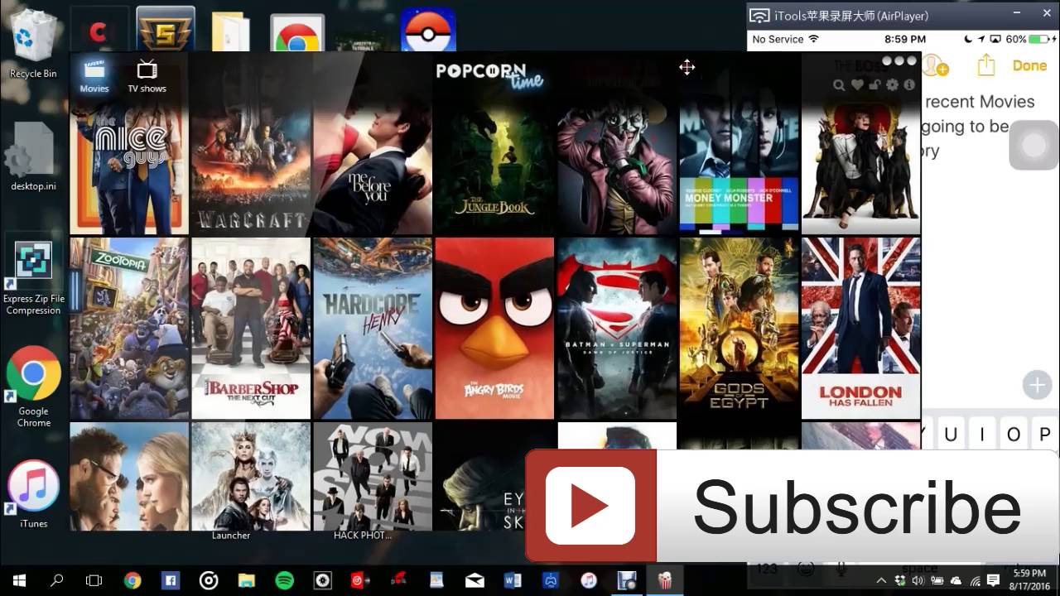Tap the plus button in Notes
1060x596 pixels.
pos(1036,384)
